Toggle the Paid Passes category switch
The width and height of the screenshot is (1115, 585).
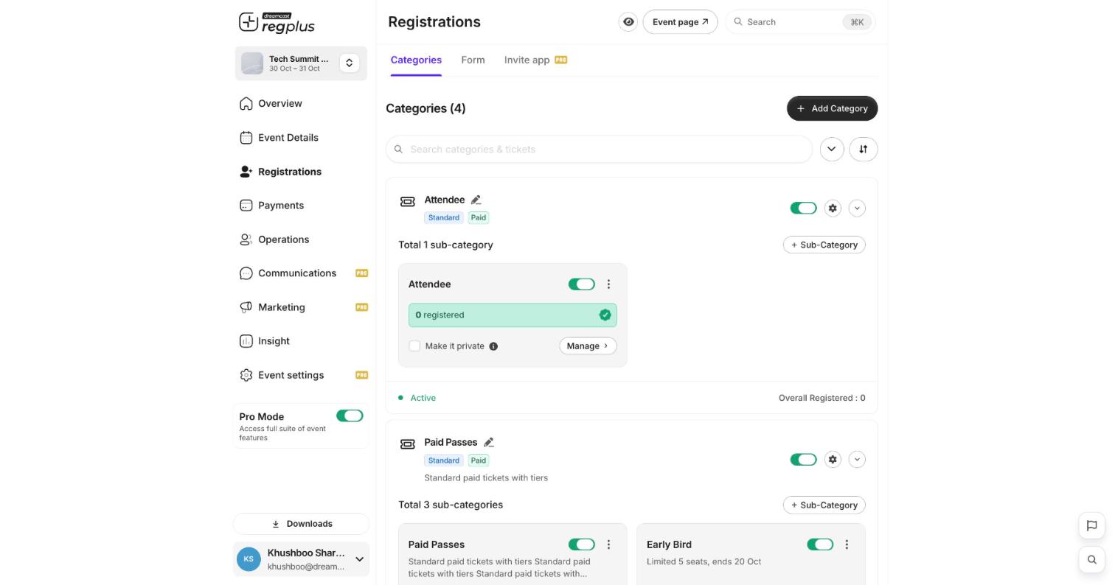803,460
